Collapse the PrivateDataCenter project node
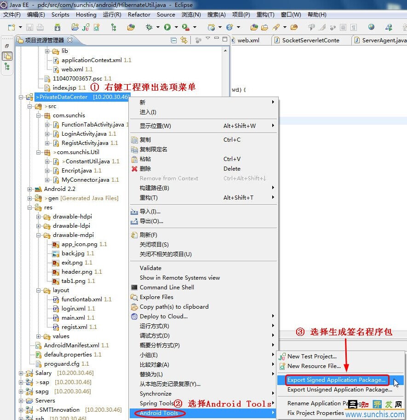The height and width of the screenshot is (420, 407). click(21, 97)
